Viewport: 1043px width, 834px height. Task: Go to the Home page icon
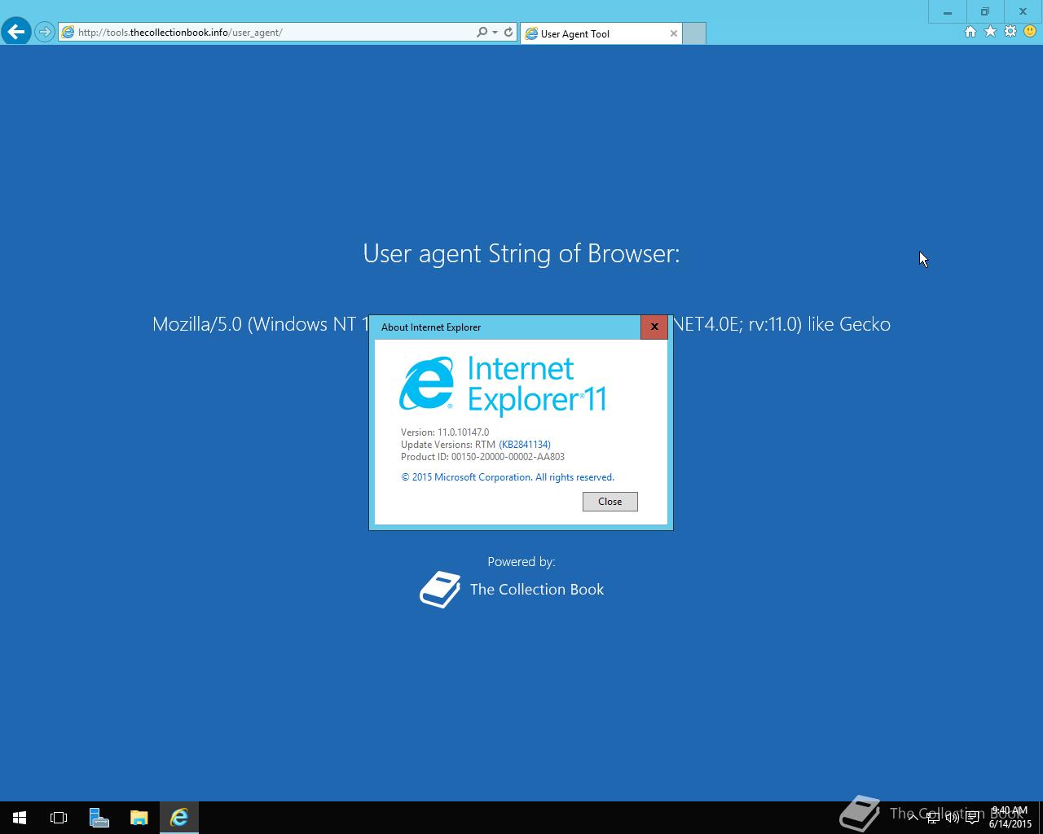[970, 32]
